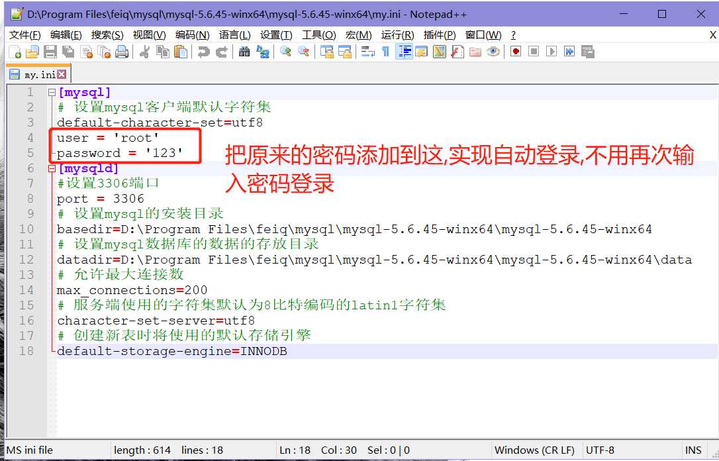Click the Paste clipboard icon
Image resolution: width=719 pixels, height=461 pixels.
(x=181, y=52)
